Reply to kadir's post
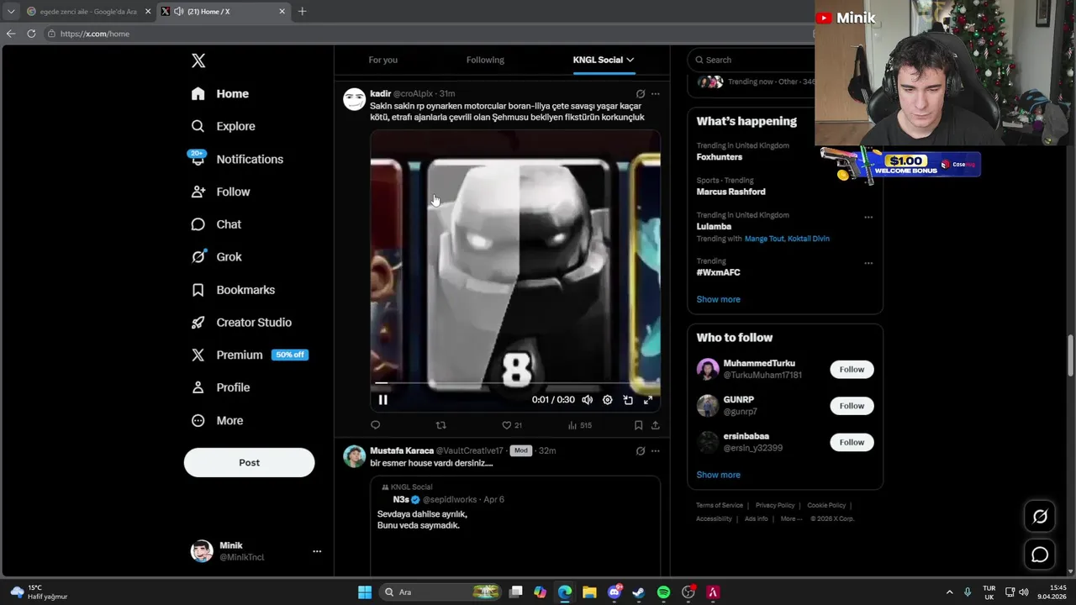This screenshot has height=605, width=1076. click(x=375, y=425)
